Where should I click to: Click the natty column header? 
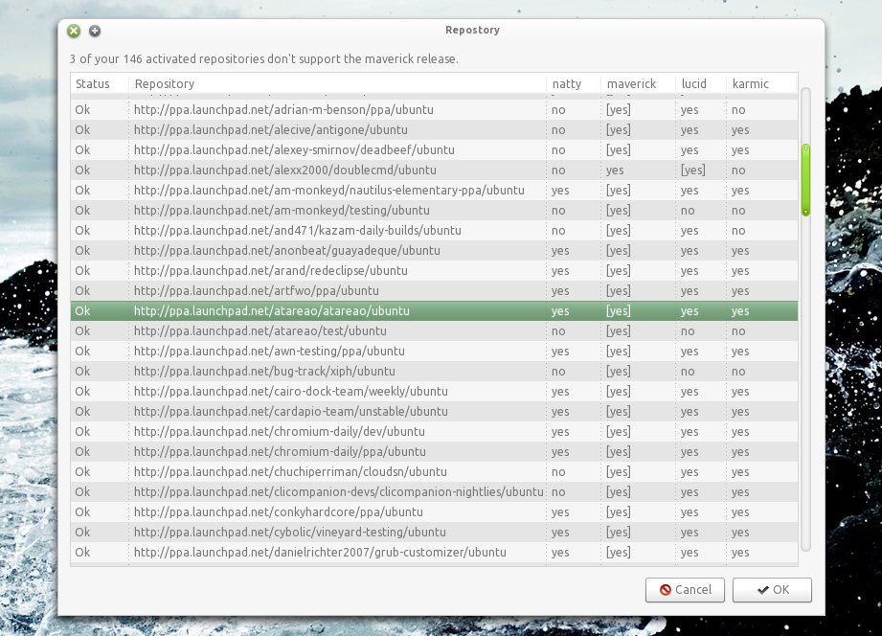tap(573, 84)
